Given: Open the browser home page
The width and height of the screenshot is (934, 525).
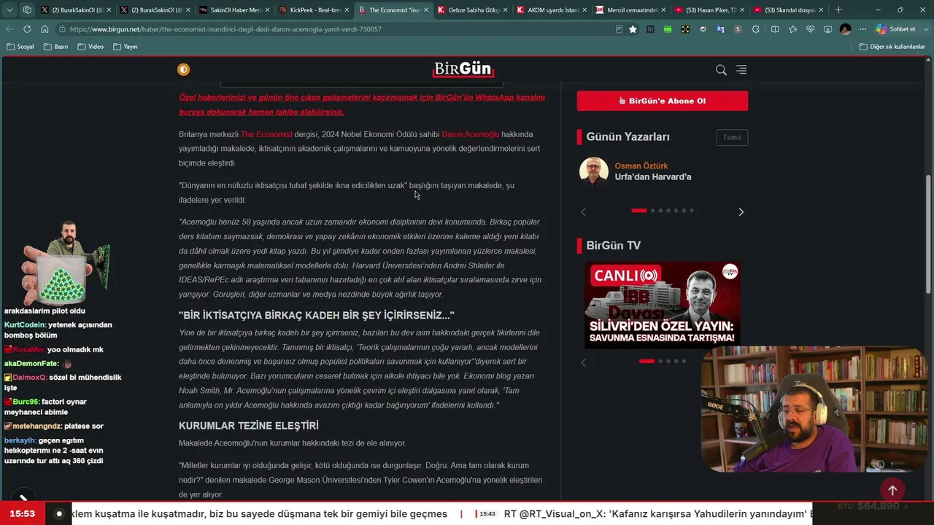Looking at the screenshot, I should pos(45,29).
